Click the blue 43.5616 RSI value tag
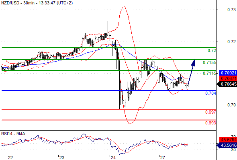237x160 pixels. pos(227,145)
